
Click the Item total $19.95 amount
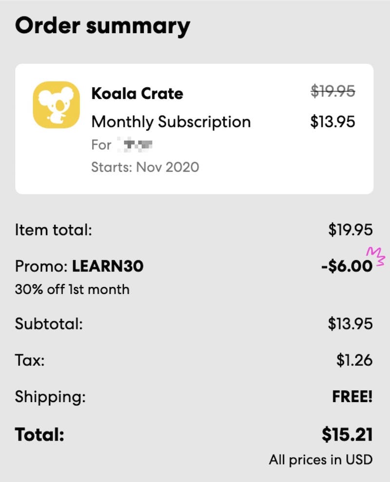coord(350,230)
